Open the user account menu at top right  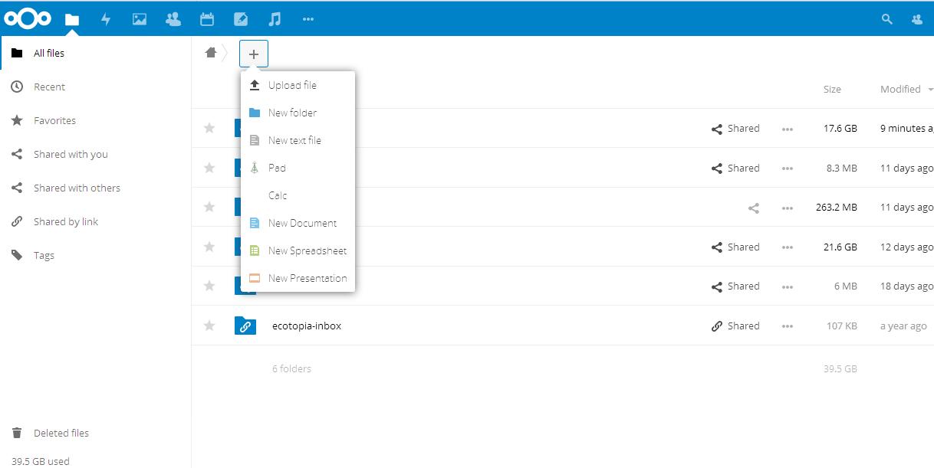(917, 19)
